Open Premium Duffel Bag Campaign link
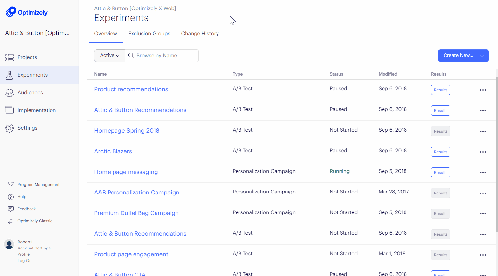The height and width of the screenshot is (276, 498). [136, 213]
